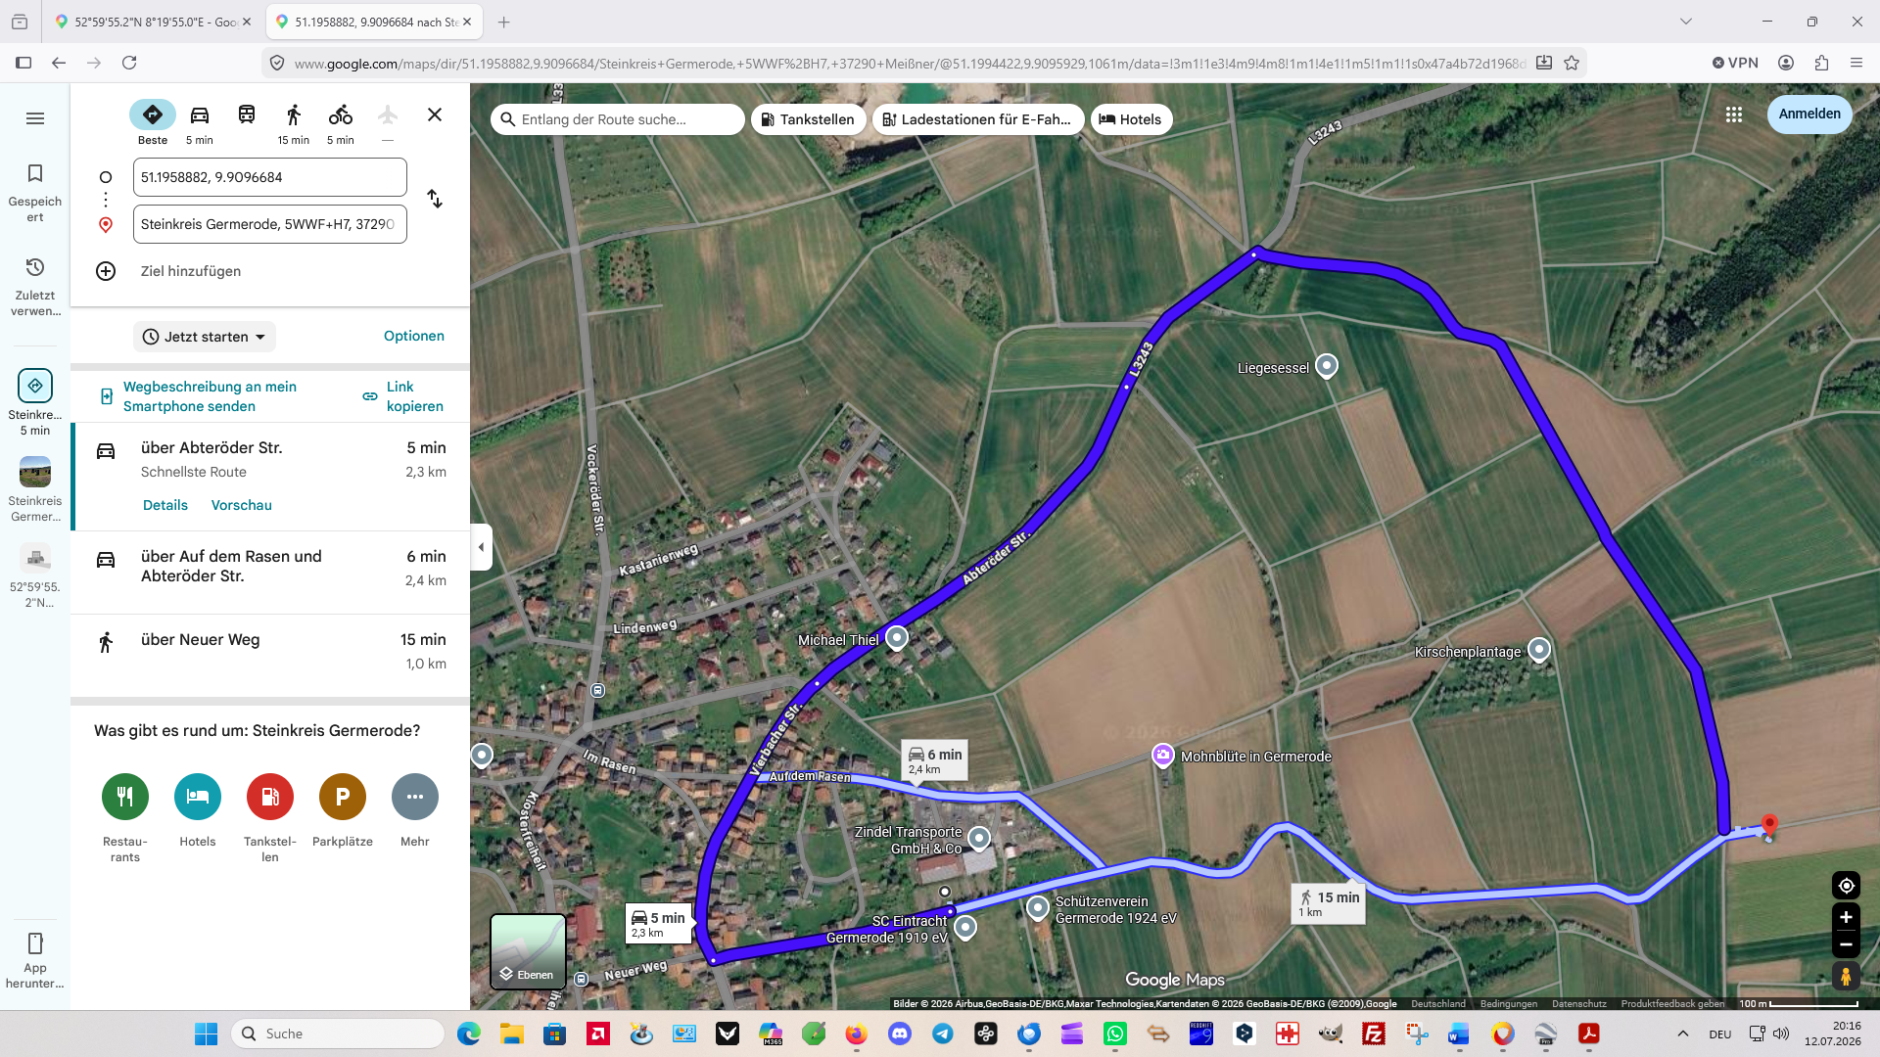Zoom in on the map
1880x1057 pixels.
point(1846,917)
